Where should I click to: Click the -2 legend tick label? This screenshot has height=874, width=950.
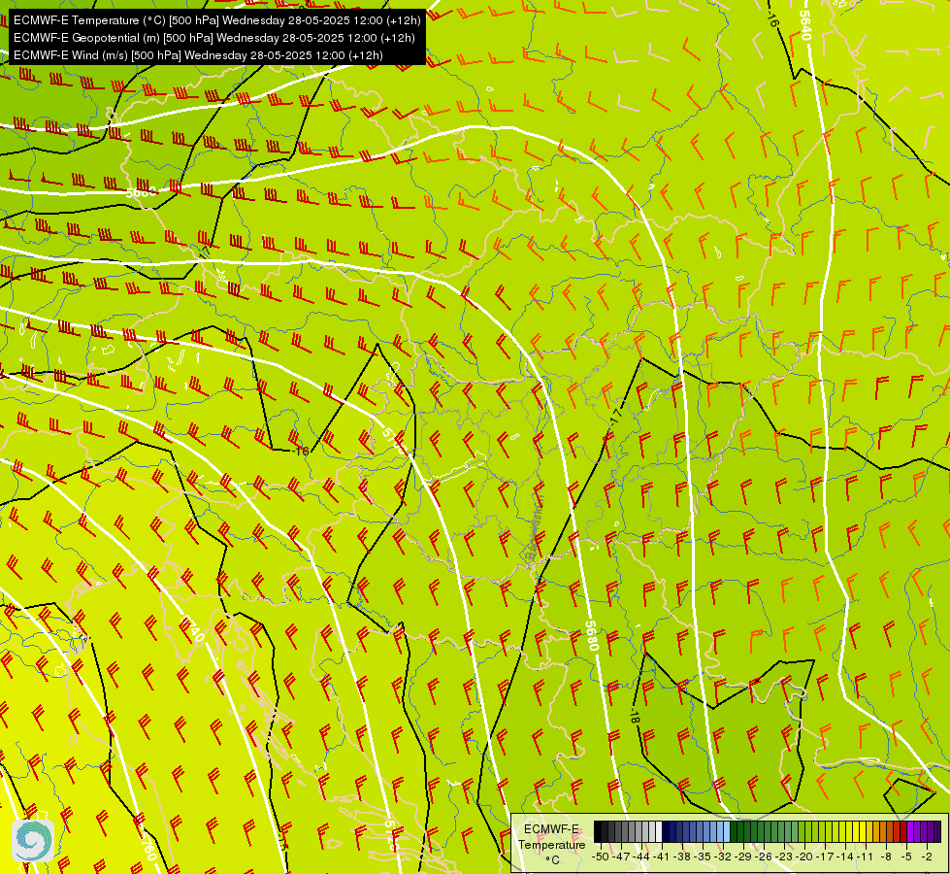927,857
